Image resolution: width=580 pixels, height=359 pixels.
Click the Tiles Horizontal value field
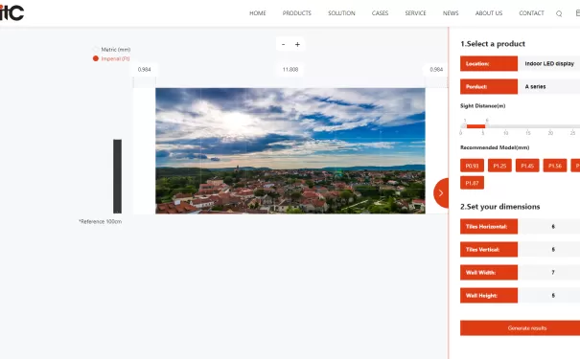point(549,226)
